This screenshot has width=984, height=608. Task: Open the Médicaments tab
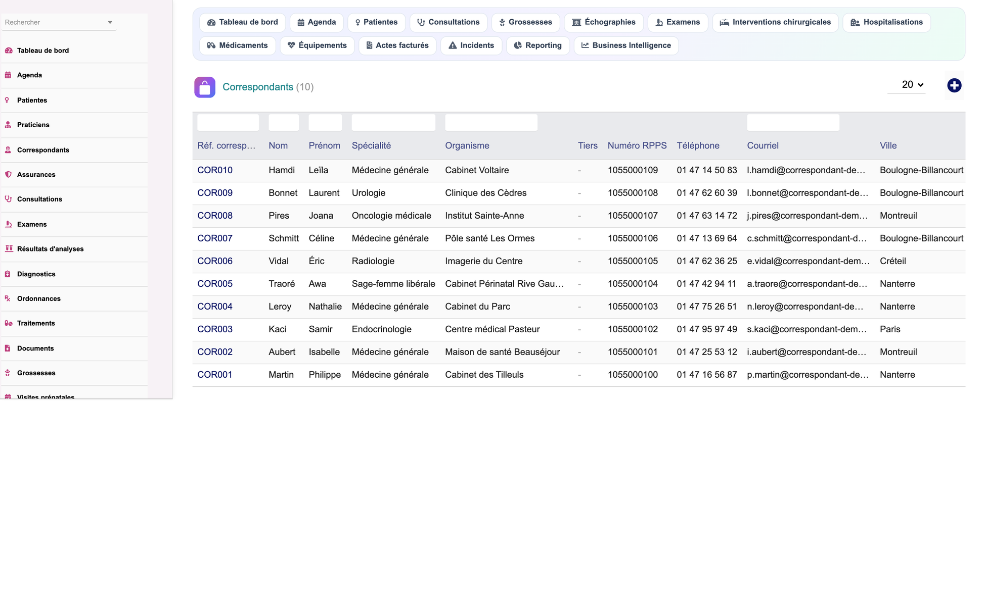coord(238,45)
